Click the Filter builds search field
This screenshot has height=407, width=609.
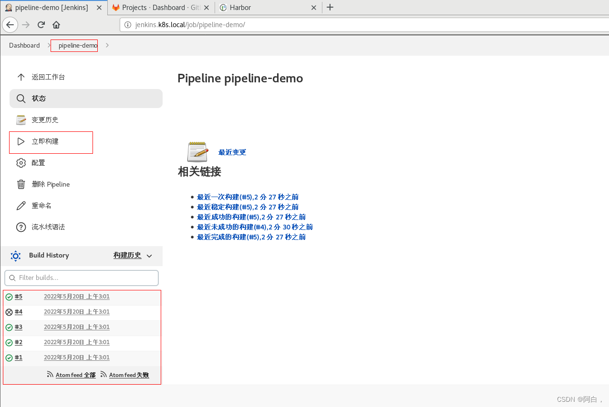[82, 278]
